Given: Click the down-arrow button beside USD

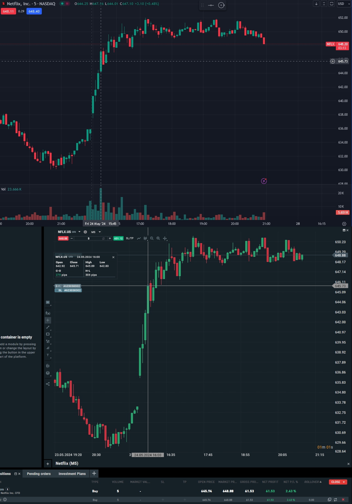Looking at the screenshot, I should pyautogui.click(x=316, y=4).
